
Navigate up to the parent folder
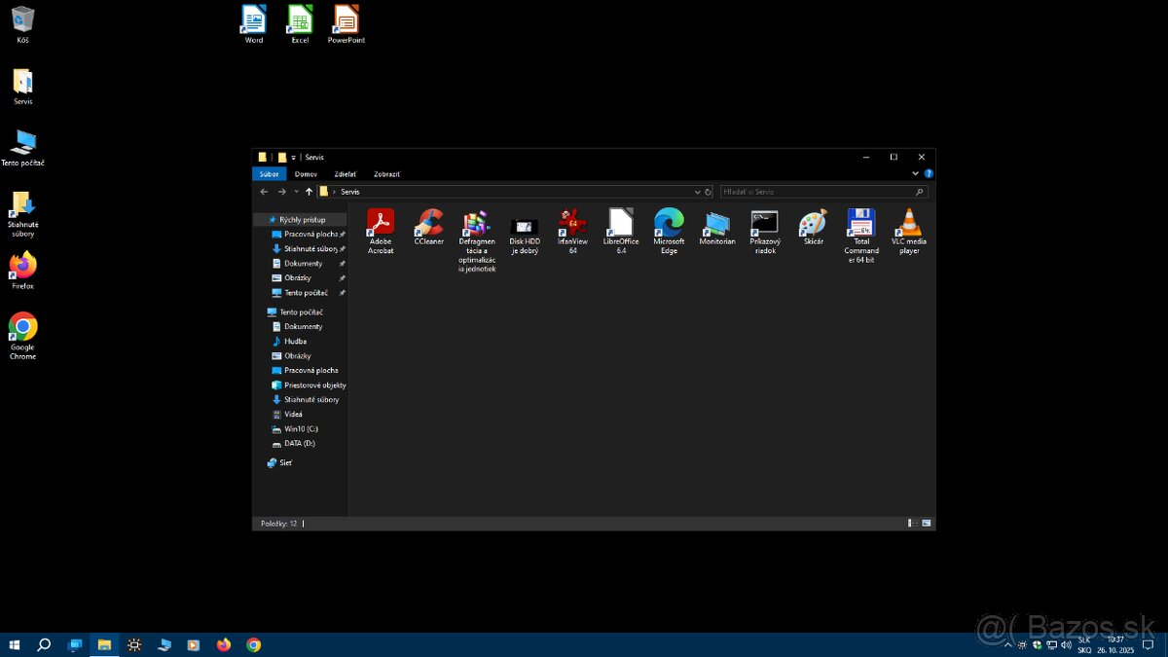click(x=310, y=191)
